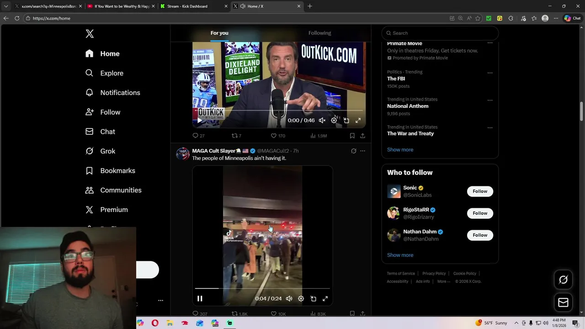Open more options for Primate Movie trend
Screen dimensions: 585x329
490,43
